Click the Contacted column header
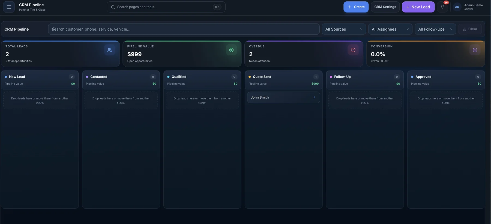The image size is (491, 224). (121, 80)
